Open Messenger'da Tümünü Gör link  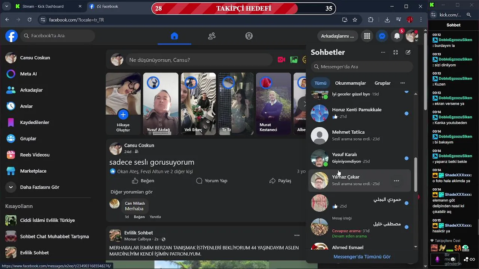(x=362, y=257)
